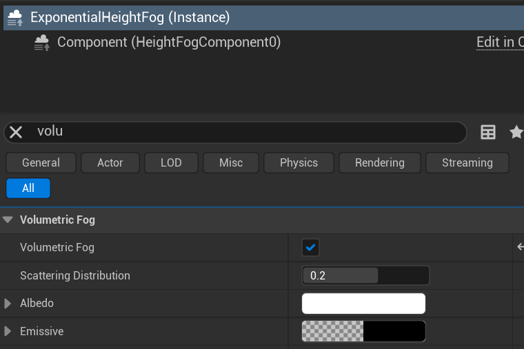This screenshot has width=524, height=349.
Task: Expand the Albedo property
Action: point(8,304)
